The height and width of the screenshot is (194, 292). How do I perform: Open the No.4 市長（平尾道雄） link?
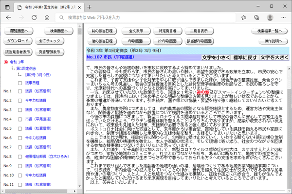click(38, 119)
